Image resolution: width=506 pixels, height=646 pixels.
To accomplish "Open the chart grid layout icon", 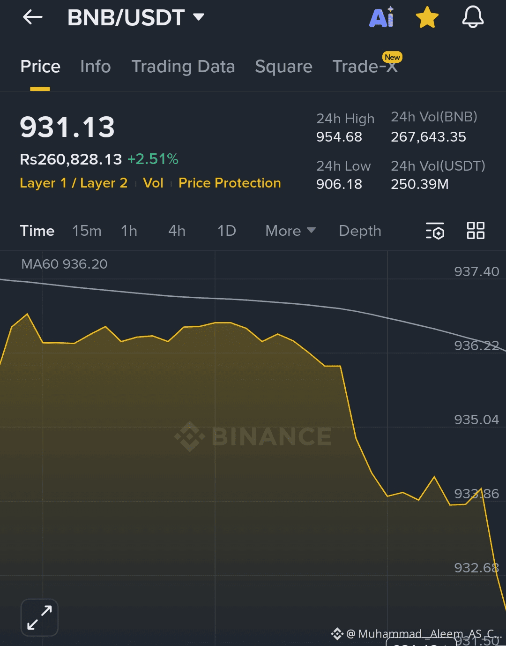I will tap(476, 231).
